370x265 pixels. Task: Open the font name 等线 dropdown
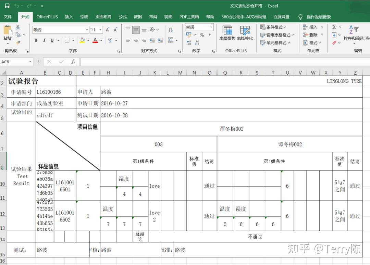tap(87, 30)
